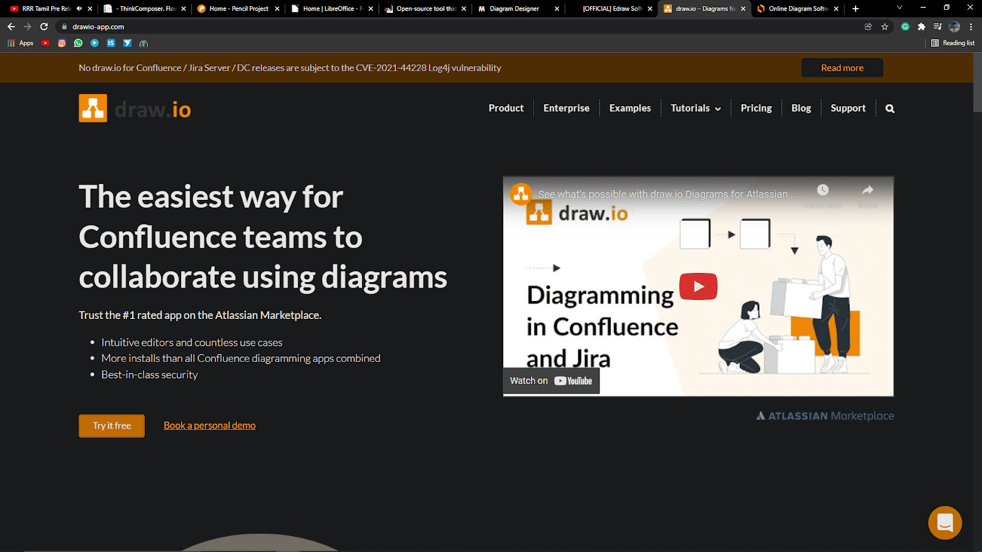Screen dimensions: 982x552
Task: Open the chat widget bubble
Action: pos(945,523)
